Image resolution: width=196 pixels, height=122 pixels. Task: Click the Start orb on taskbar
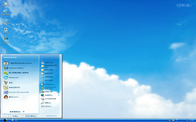(5, 120)
